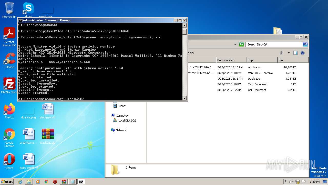The width and height of the screenshot is (328, 185).
Task: Open Explorer help via the question mark
Action: point(302,53)
